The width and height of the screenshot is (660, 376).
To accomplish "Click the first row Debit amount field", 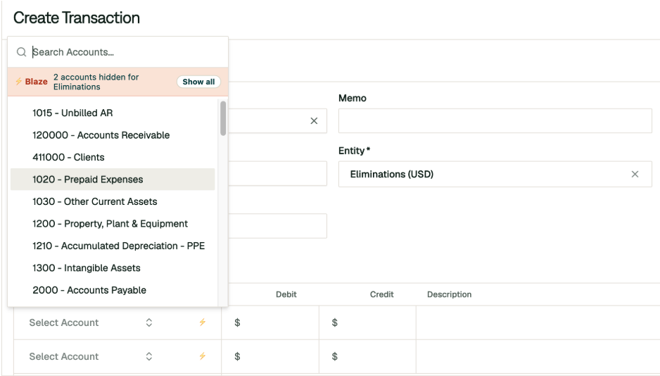I will point(269,322).
